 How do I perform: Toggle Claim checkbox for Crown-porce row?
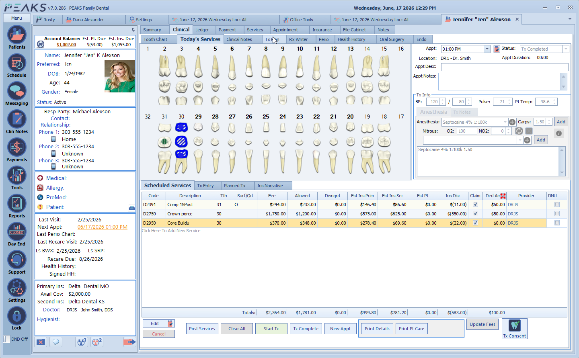tap(475, 214)
